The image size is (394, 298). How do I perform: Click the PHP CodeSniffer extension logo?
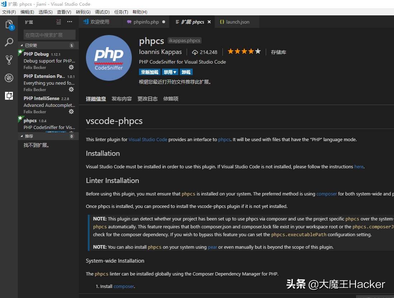point(109,58)
